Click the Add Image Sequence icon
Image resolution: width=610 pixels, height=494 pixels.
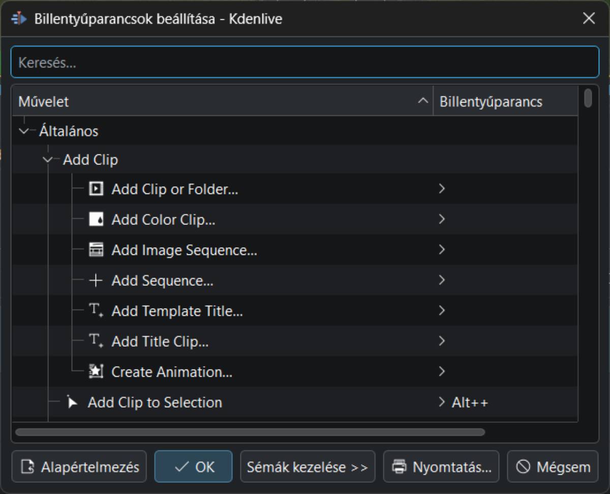click(96, 250)
